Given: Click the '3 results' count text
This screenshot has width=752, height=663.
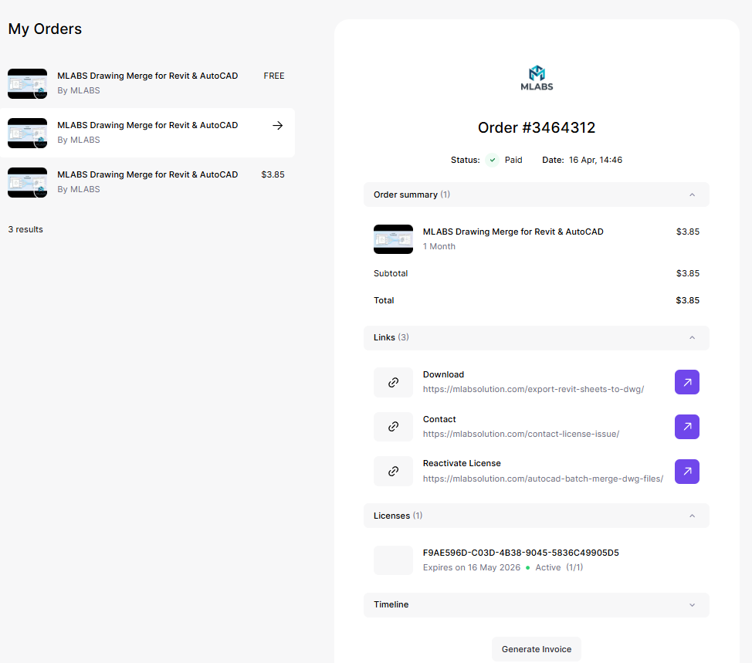Looking at the screenshot, I should click(25, 229).
